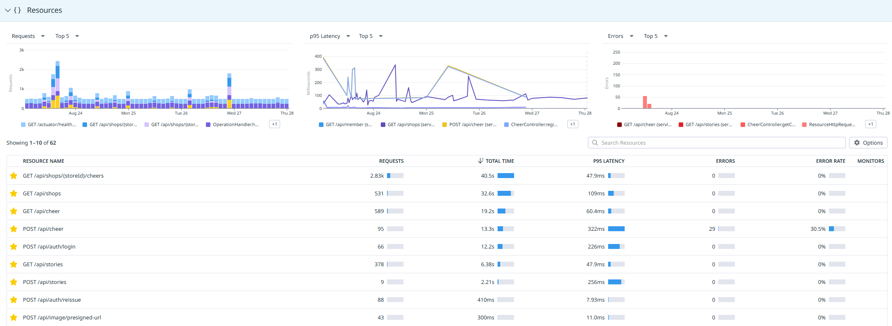Image resolution: width=892 pixels, height=326 pixels.
Task: Unstar the POST /api/auth/login row
Action: pos(14,246)
